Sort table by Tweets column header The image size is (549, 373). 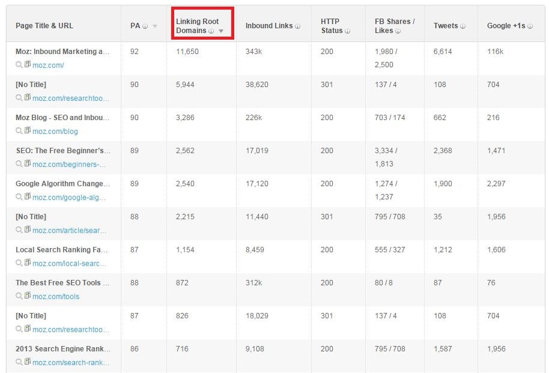click(x=445, y=26)
